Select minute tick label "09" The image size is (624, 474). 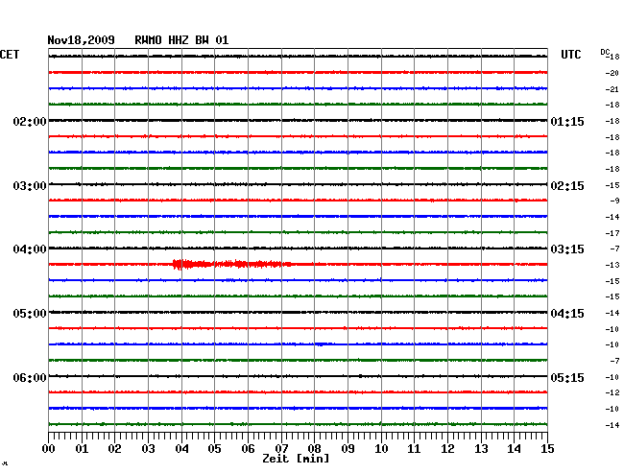click(348, 448)
